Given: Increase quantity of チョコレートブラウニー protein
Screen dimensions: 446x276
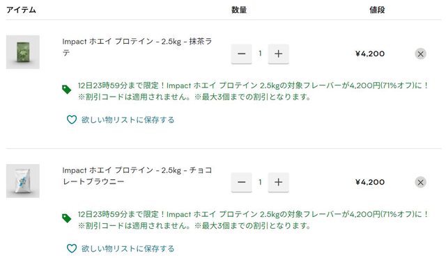Looking at the screenshot, I should (278, 182).
